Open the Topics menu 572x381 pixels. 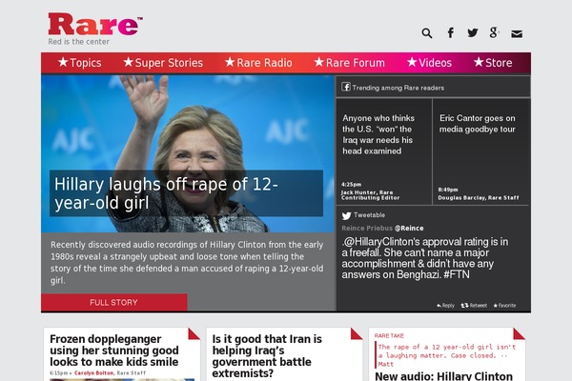[x=79, y=63]
